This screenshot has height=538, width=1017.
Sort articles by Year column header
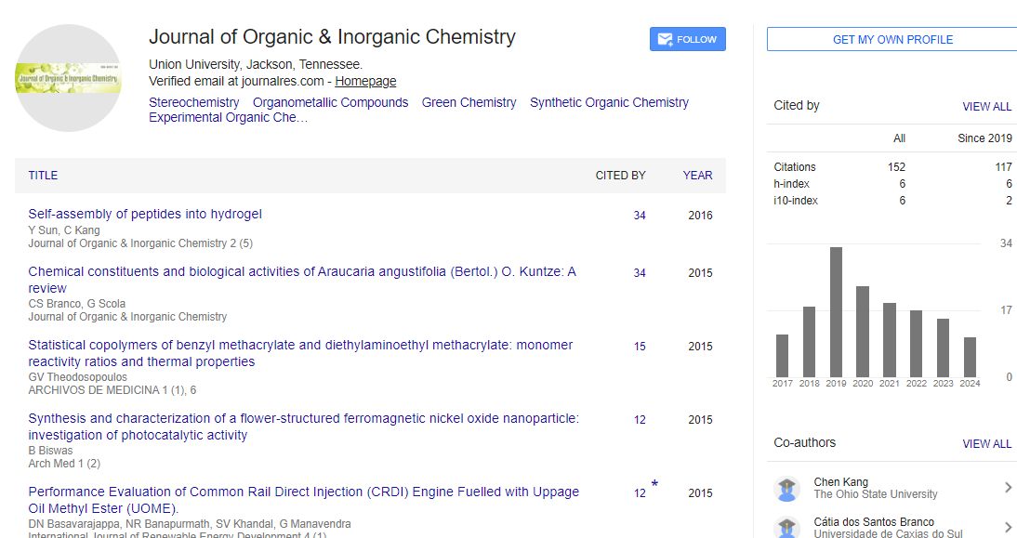pyautogui.click(x=697, y=176)
